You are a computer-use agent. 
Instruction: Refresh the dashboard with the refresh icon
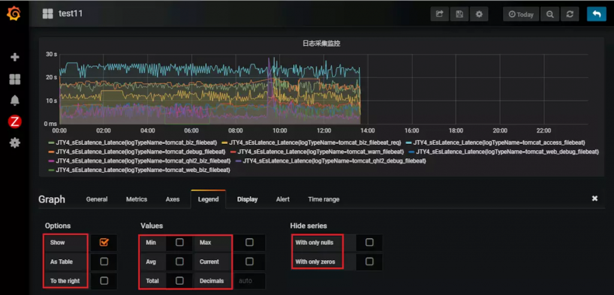(x=570, y=14)
